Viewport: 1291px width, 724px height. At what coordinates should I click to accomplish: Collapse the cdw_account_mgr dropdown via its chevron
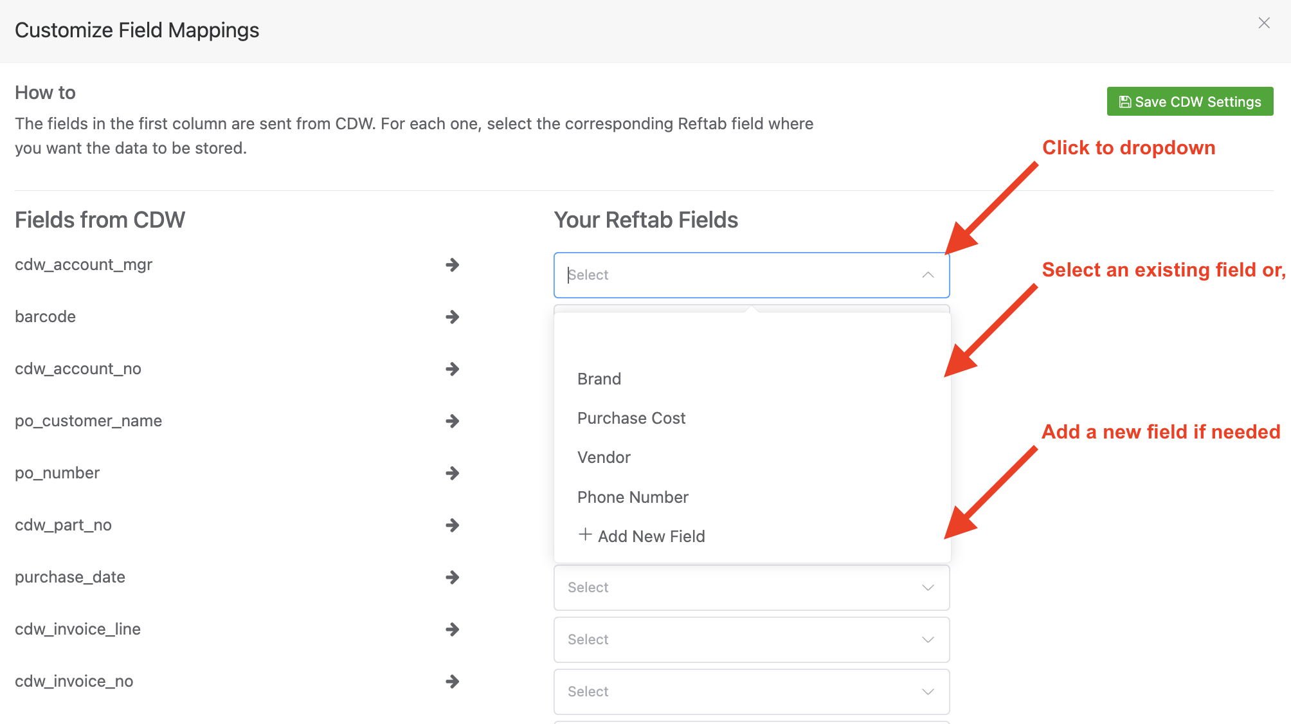coord(928,275)
